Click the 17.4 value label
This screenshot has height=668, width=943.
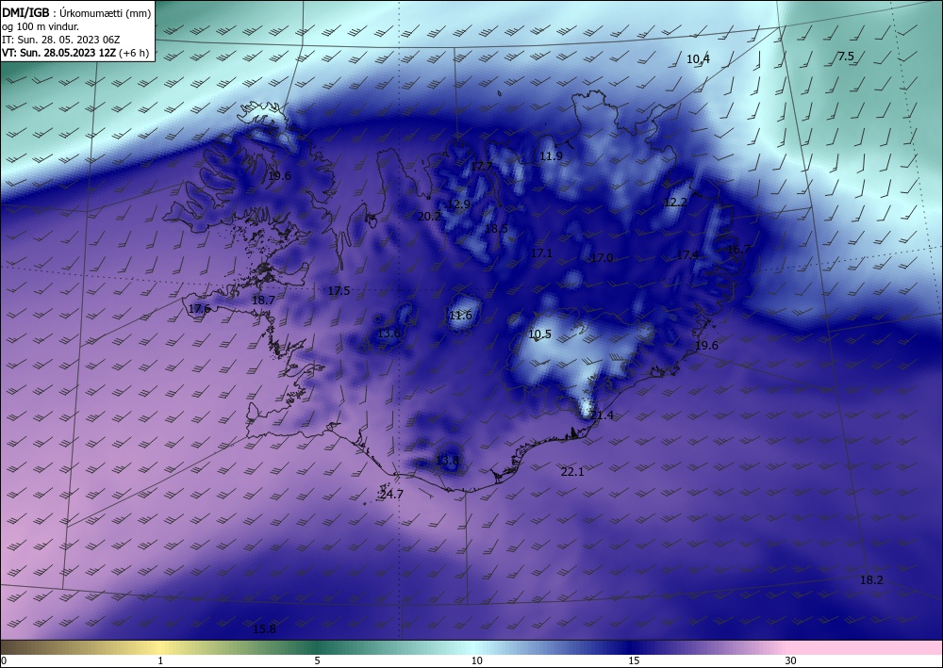(687, 255)
